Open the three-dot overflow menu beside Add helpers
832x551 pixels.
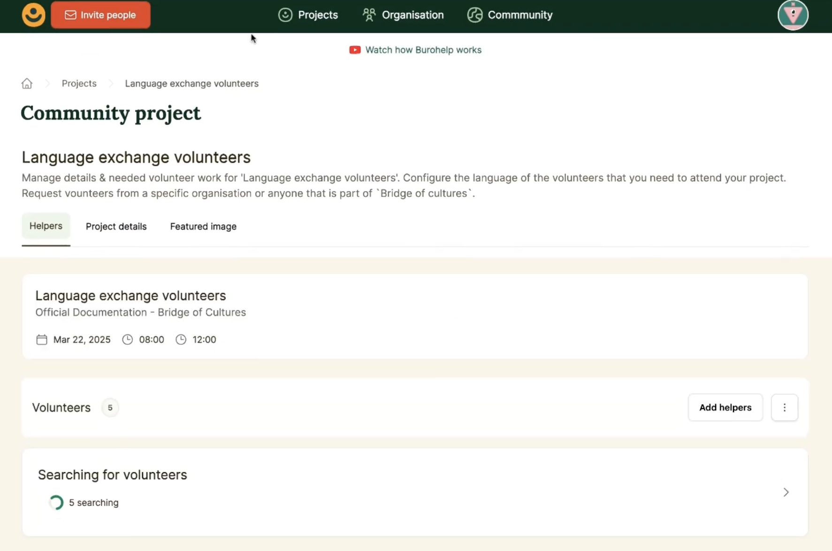[785, 408]
